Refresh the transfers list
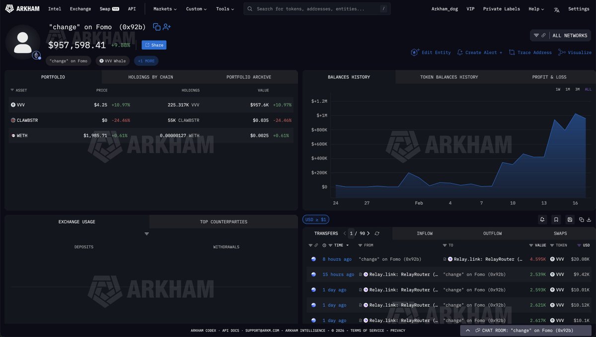The width and height of the screenshot is (596, 337). click(x=377, y=234)
